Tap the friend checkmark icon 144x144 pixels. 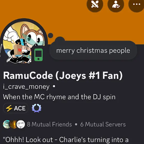[116, 4]
